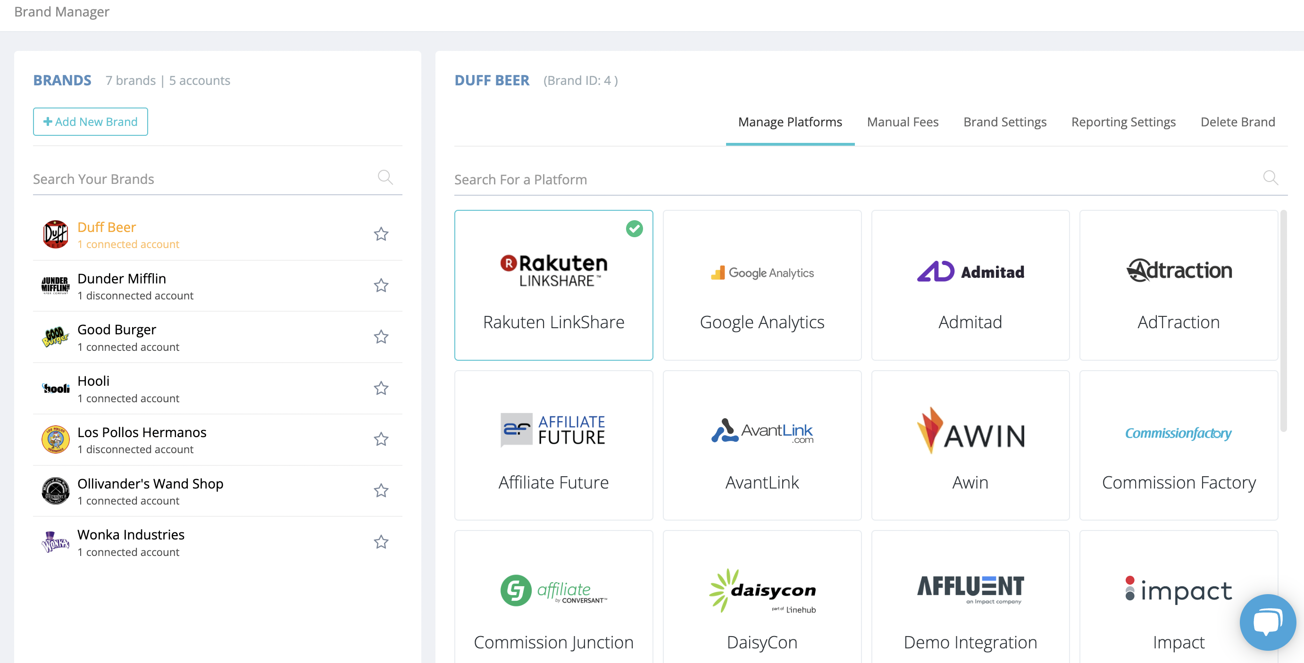Click the Hooli logo
The image size is (1304, 663).
[56, 388]
